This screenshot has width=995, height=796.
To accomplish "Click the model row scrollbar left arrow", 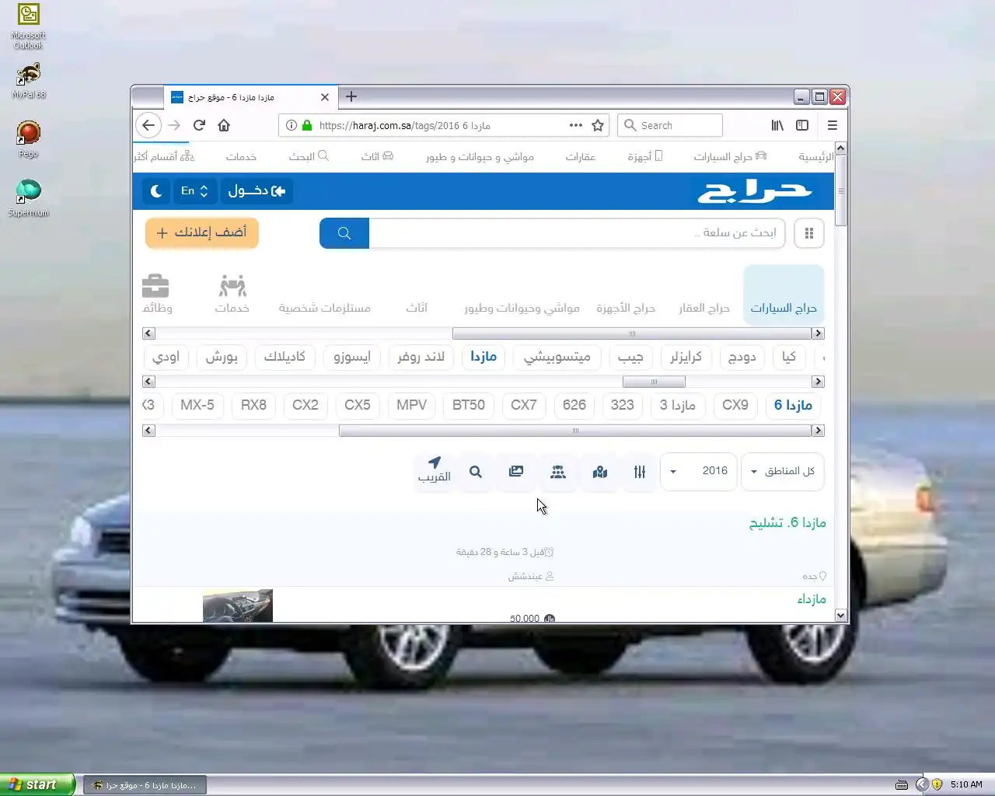I will point(148,430).
